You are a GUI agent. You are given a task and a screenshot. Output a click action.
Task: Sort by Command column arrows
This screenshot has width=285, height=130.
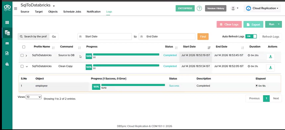(79, 48)
